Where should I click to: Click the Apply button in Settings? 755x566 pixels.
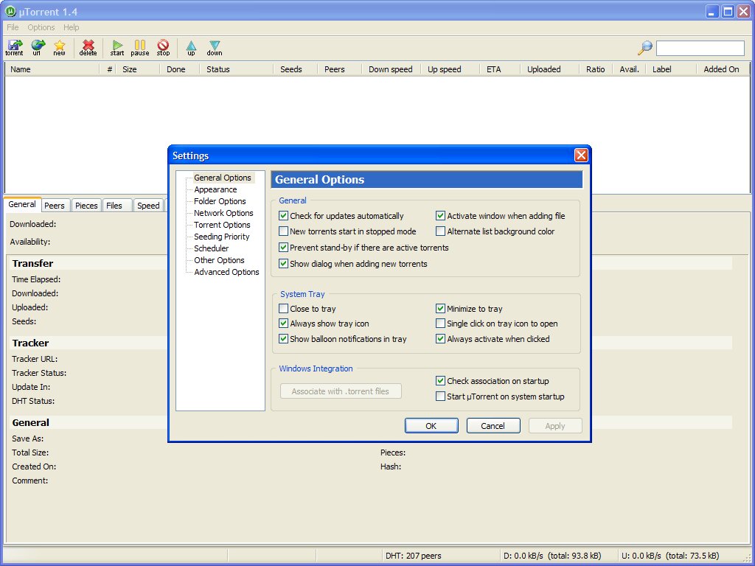point(555,426)
